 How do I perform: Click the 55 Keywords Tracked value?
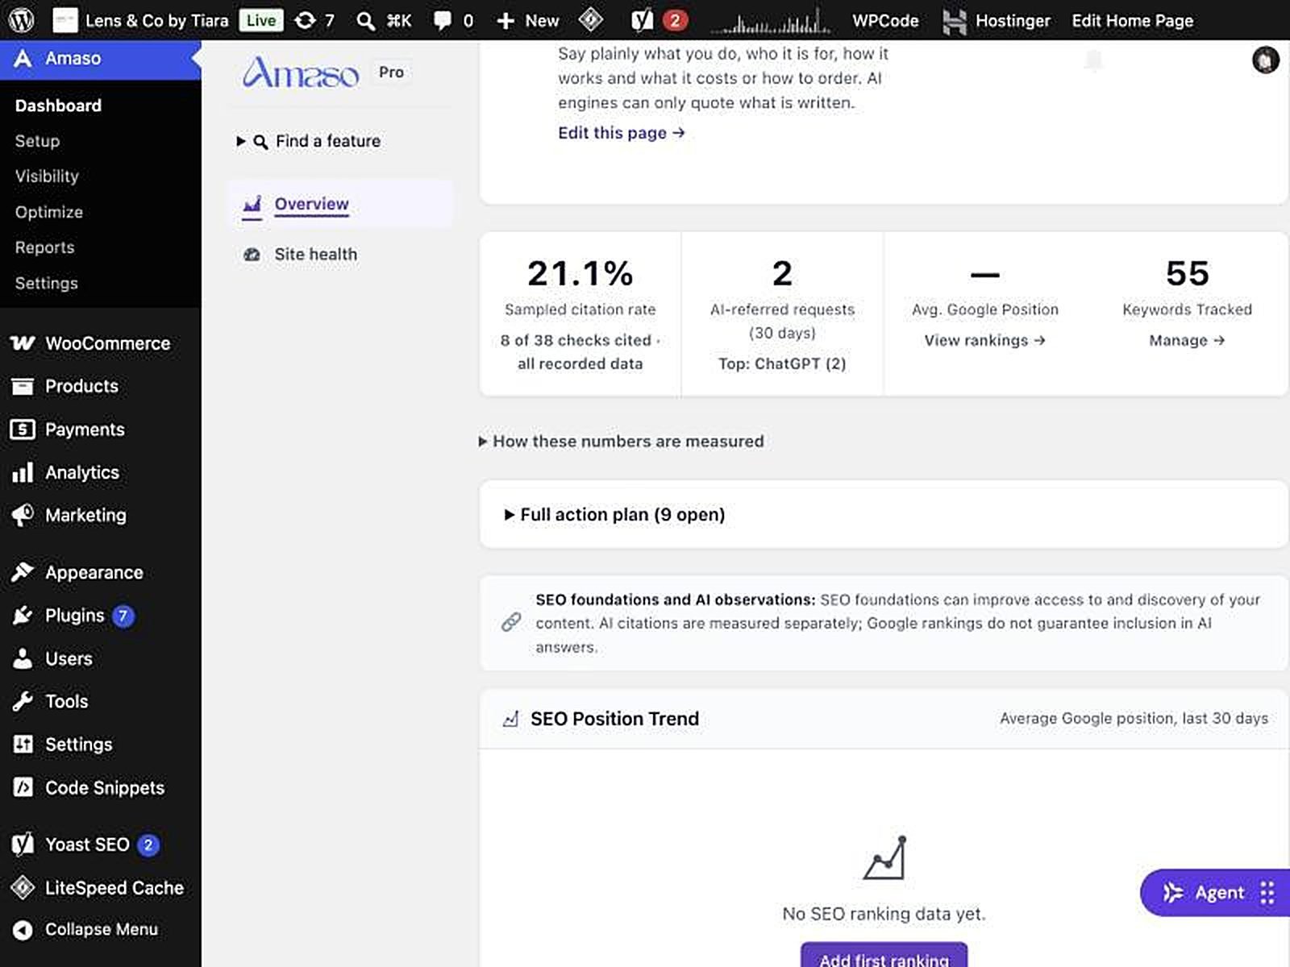tap(1187, 274)
